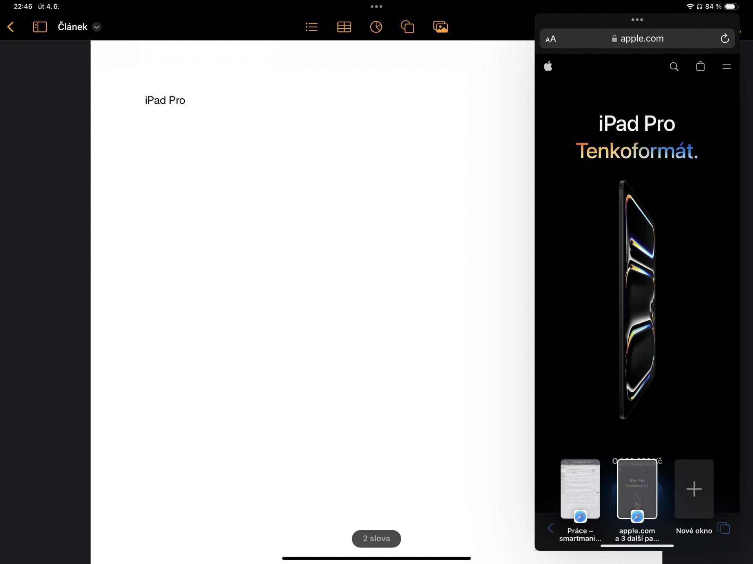Image resolution: width=753 pixels, height=564 pixels.
Task: Show word count details on 2 slova
Action: pos(376,539)
